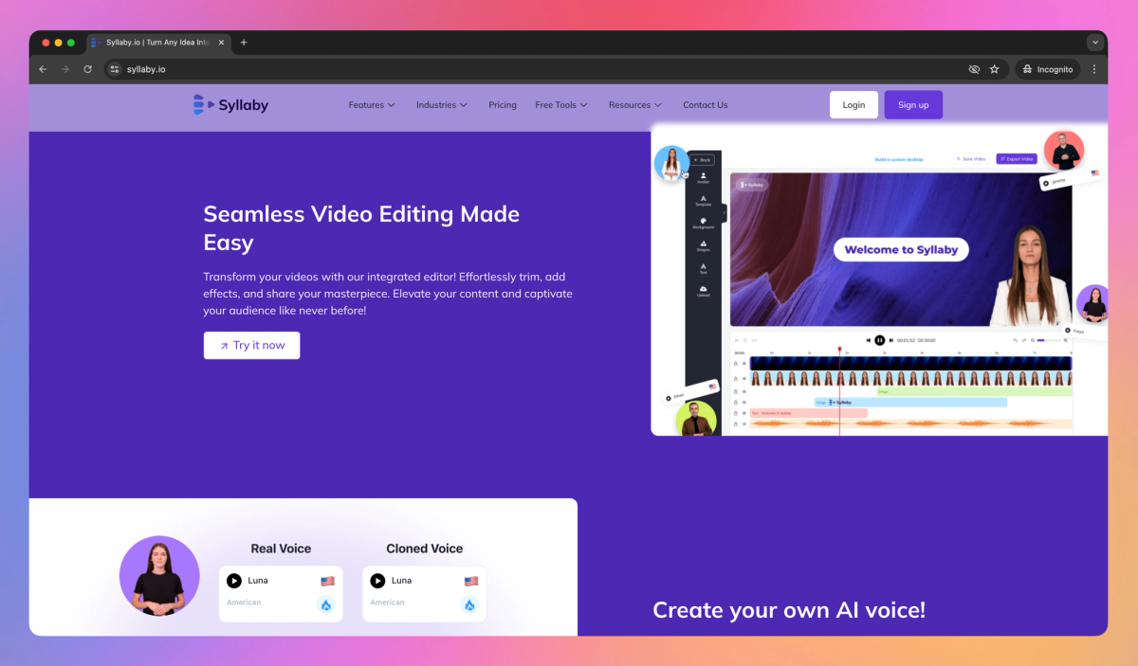Click the zoom-out magnifier beside zoom slider
1138x666 pixels.
(1033, 340)
